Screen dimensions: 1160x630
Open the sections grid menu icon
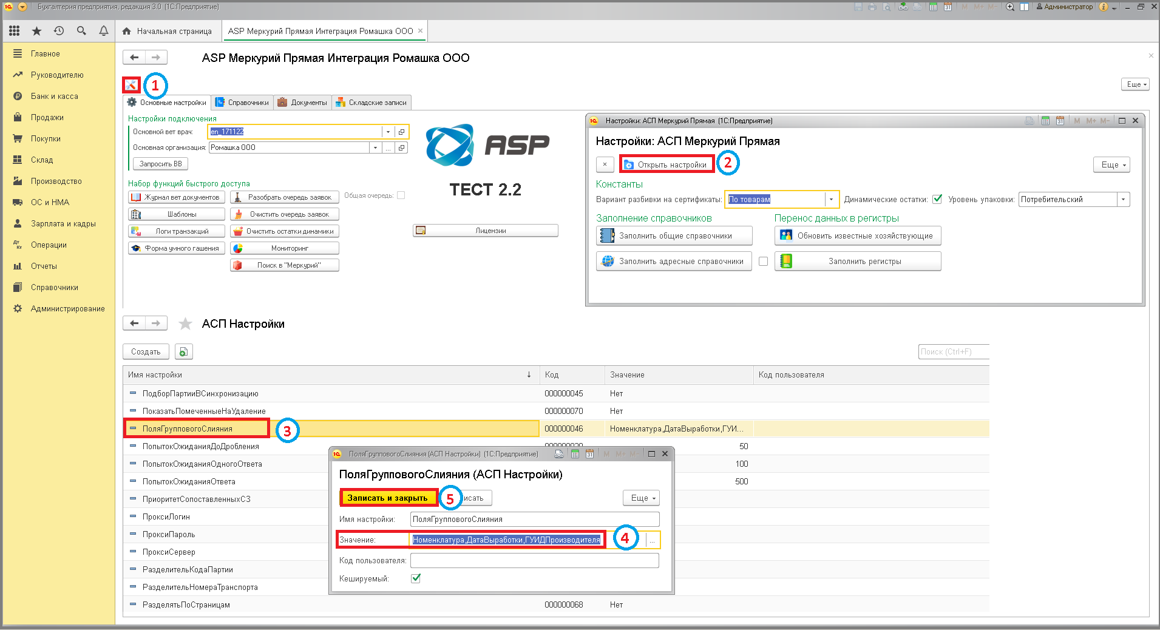(x=15, y=30)
